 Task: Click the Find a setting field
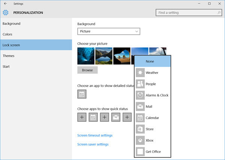pyautogui.click(x=189, y=13)
